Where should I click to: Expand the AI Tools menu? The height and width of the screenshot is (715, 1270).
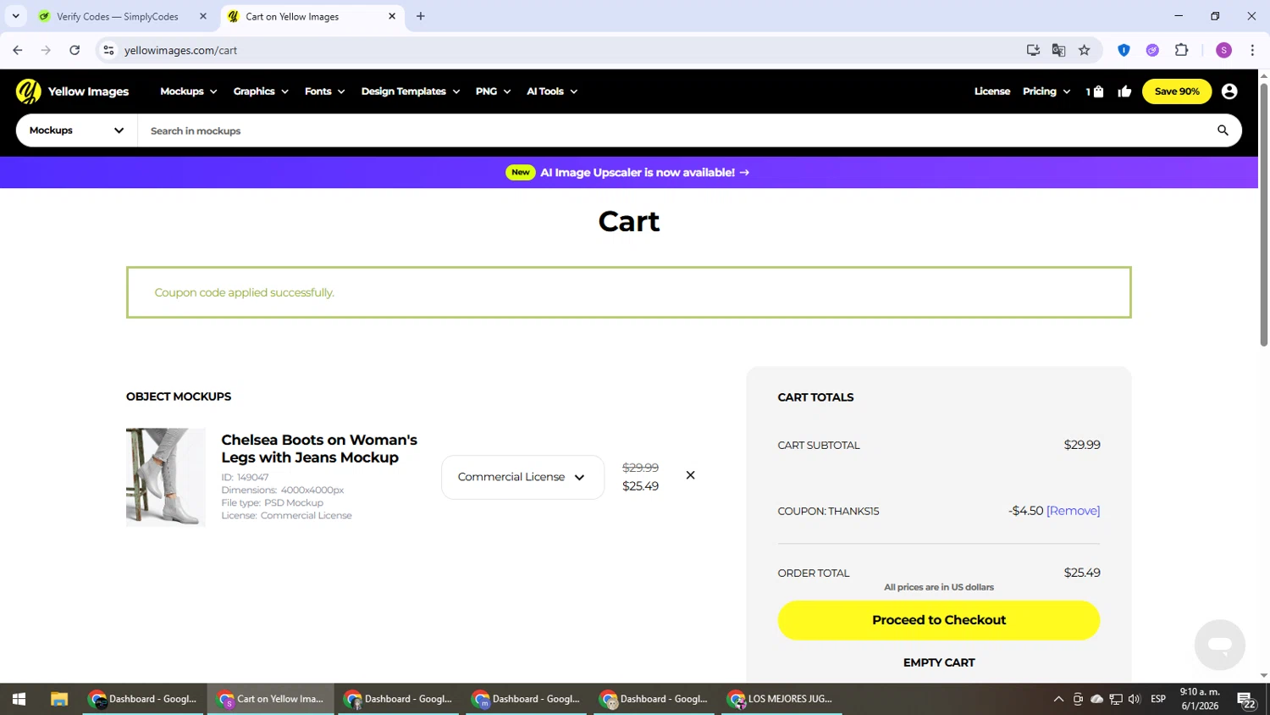tap(552, 91)
